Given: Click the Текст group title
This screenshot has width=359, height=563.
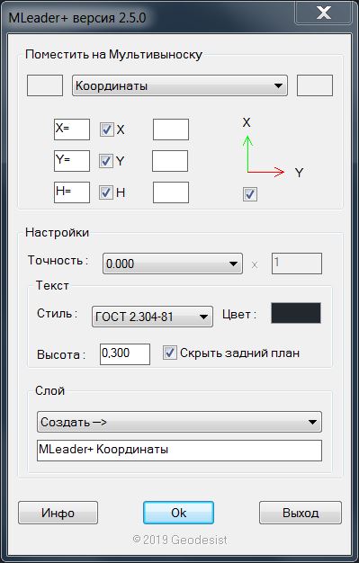Looking at the screenshot, I should (52, 285).
